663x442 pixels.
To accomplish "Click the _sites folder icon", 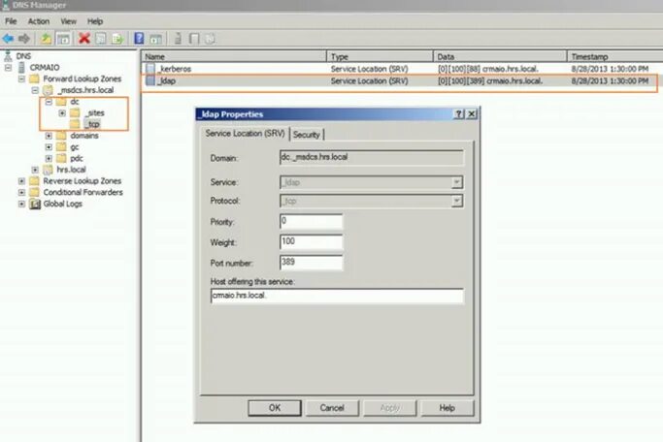I will [75, 112].
